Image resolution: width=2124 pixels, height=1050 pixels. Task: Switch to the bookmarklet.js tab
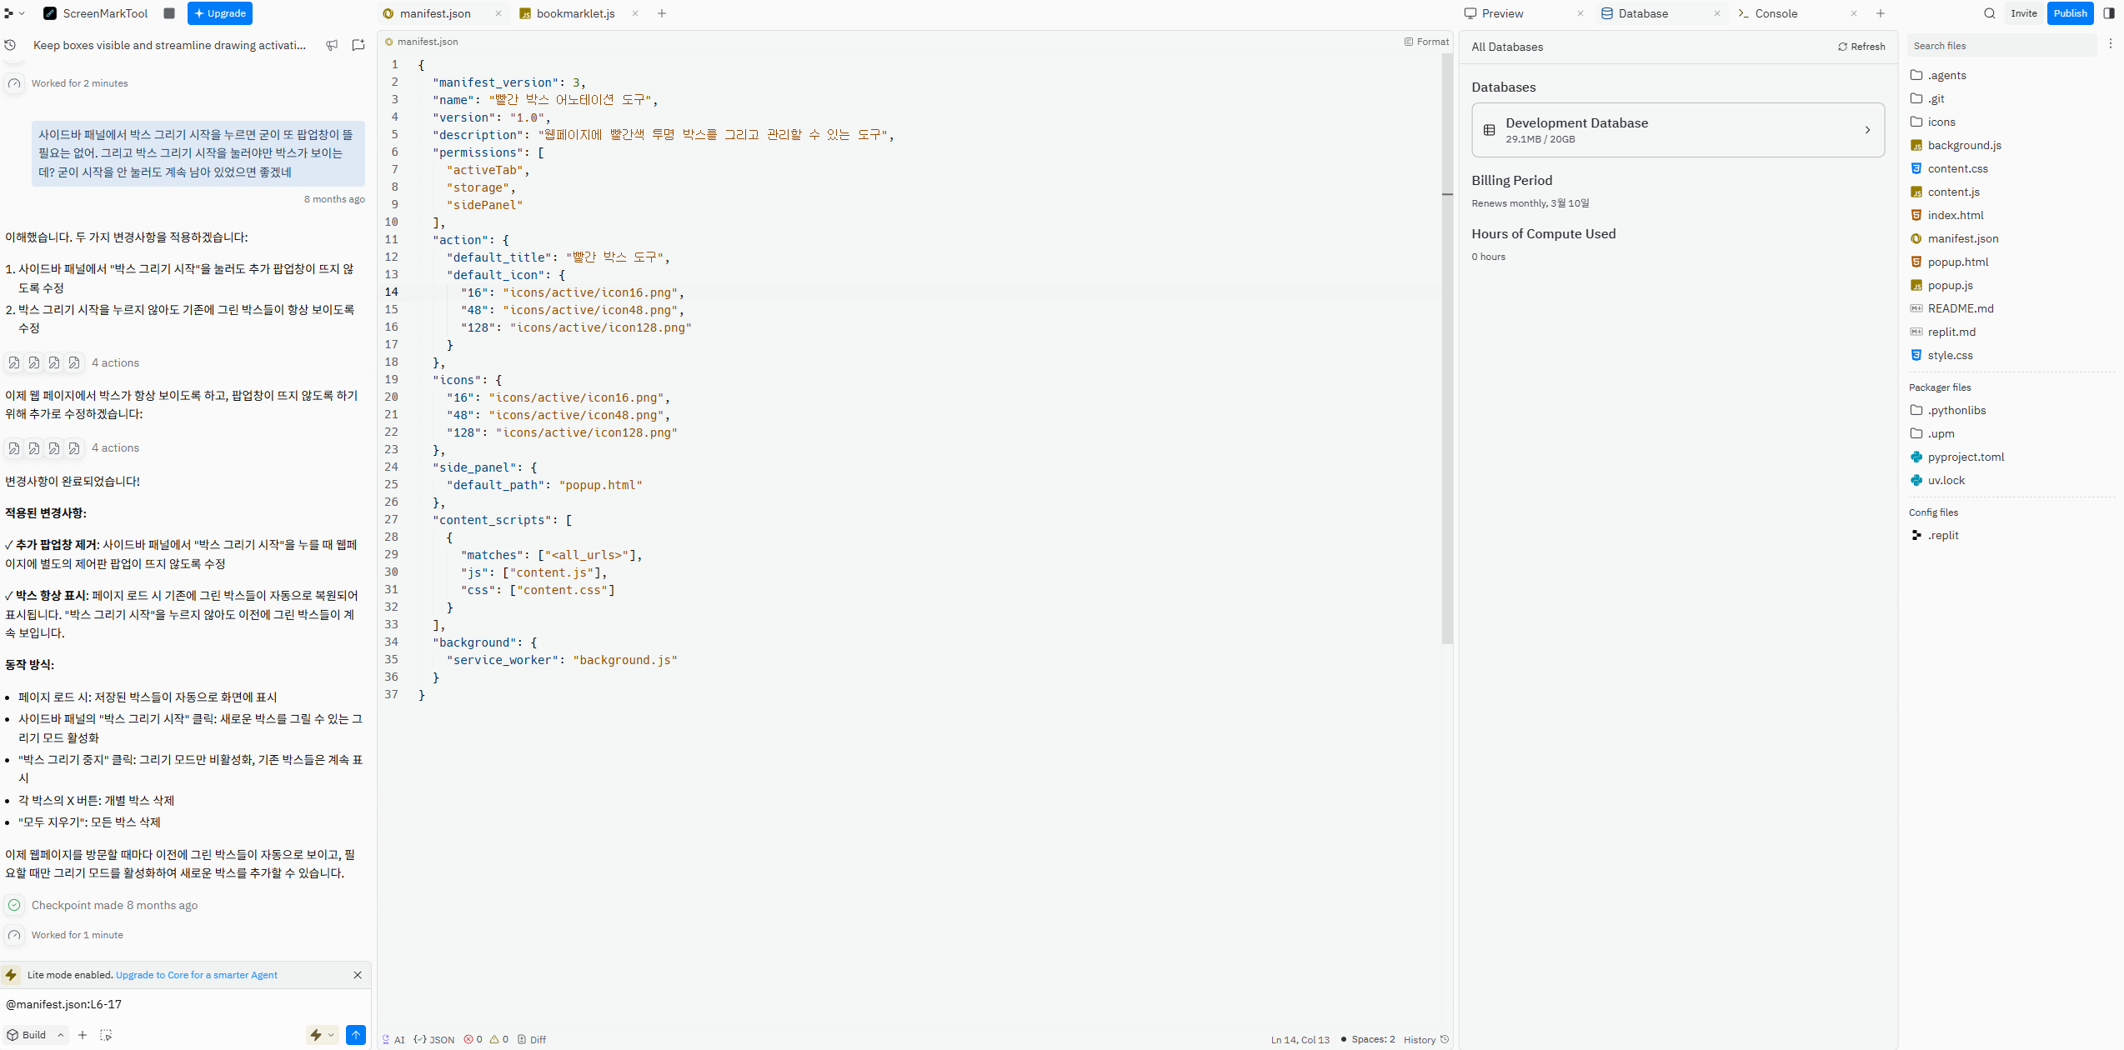[x=575, y=13]
